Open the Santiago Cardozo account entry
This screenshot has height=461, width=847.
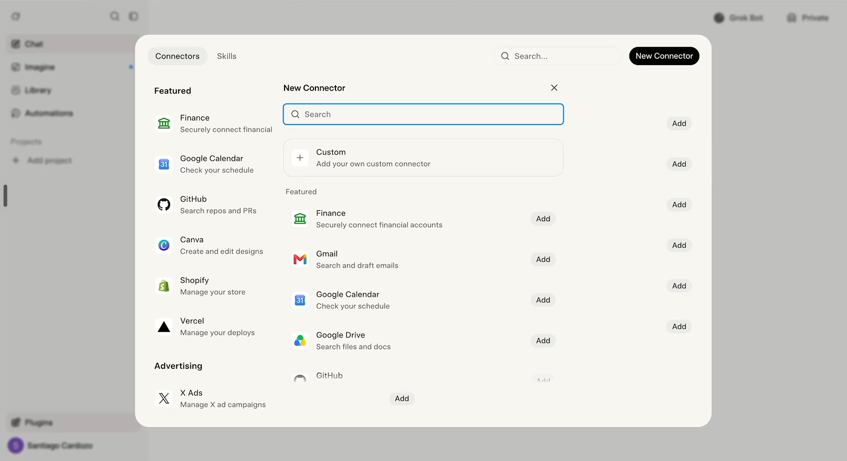pos(51,445)
